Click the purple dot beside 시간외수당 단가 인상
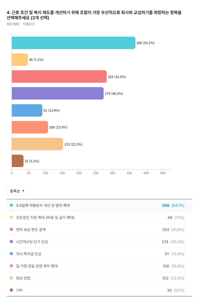Screen dimensions: 199x306 (11, 242)
